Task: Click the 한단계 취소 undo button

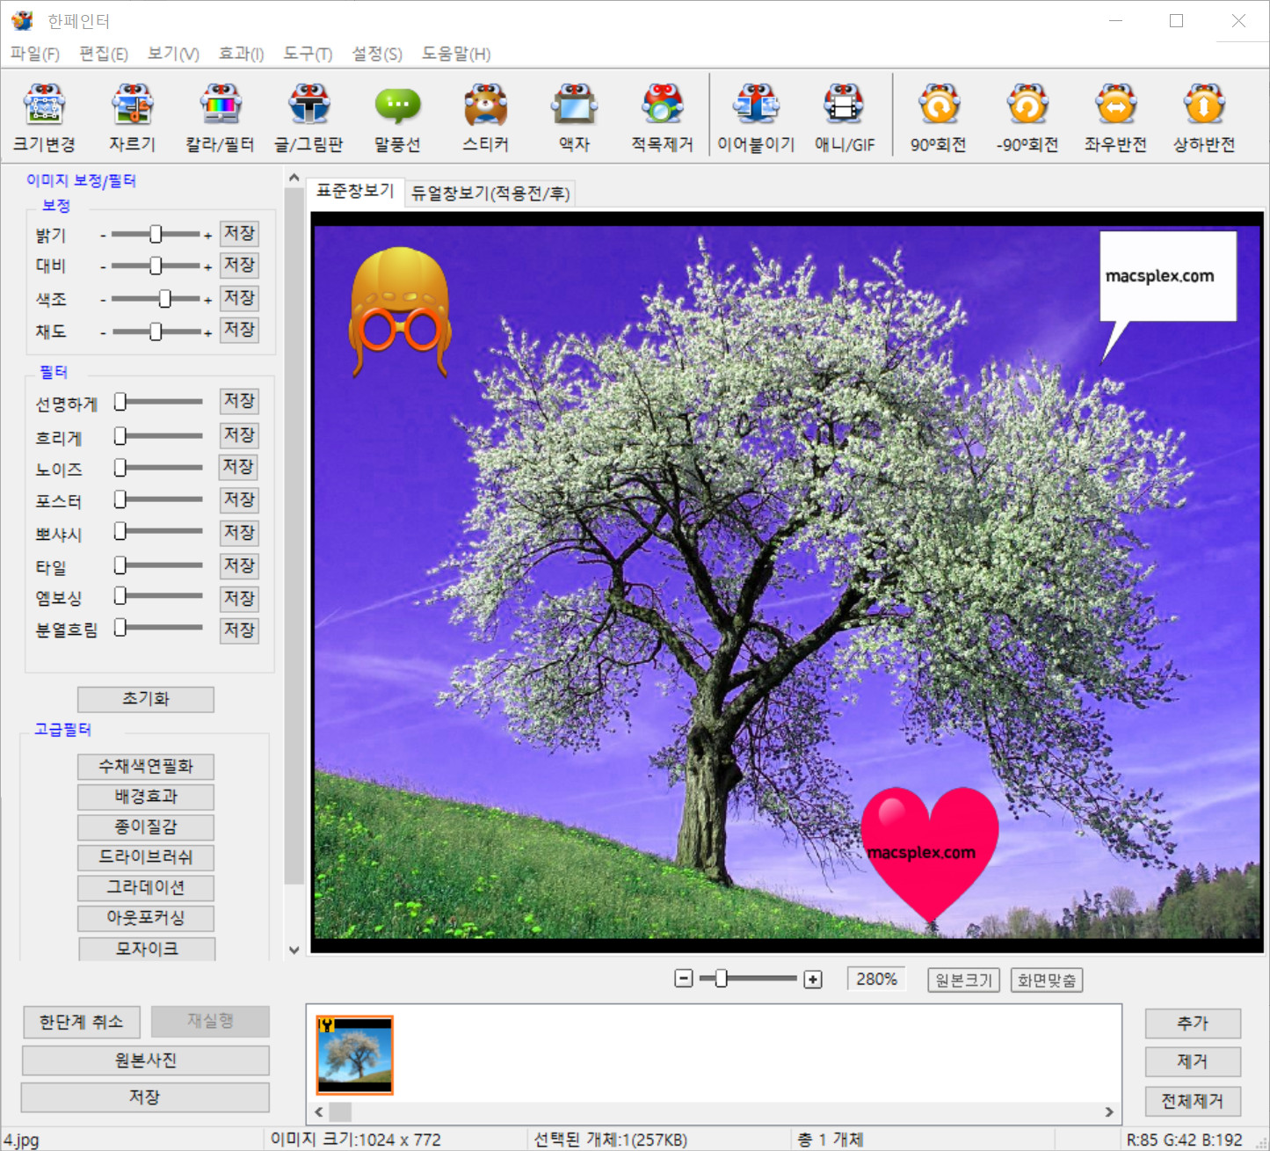Action: (82, 1022)
